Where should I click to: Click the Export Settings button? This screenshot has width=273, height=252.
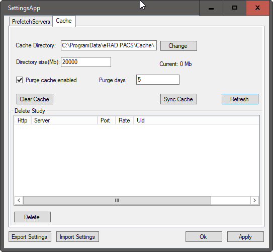click(30, 237)
